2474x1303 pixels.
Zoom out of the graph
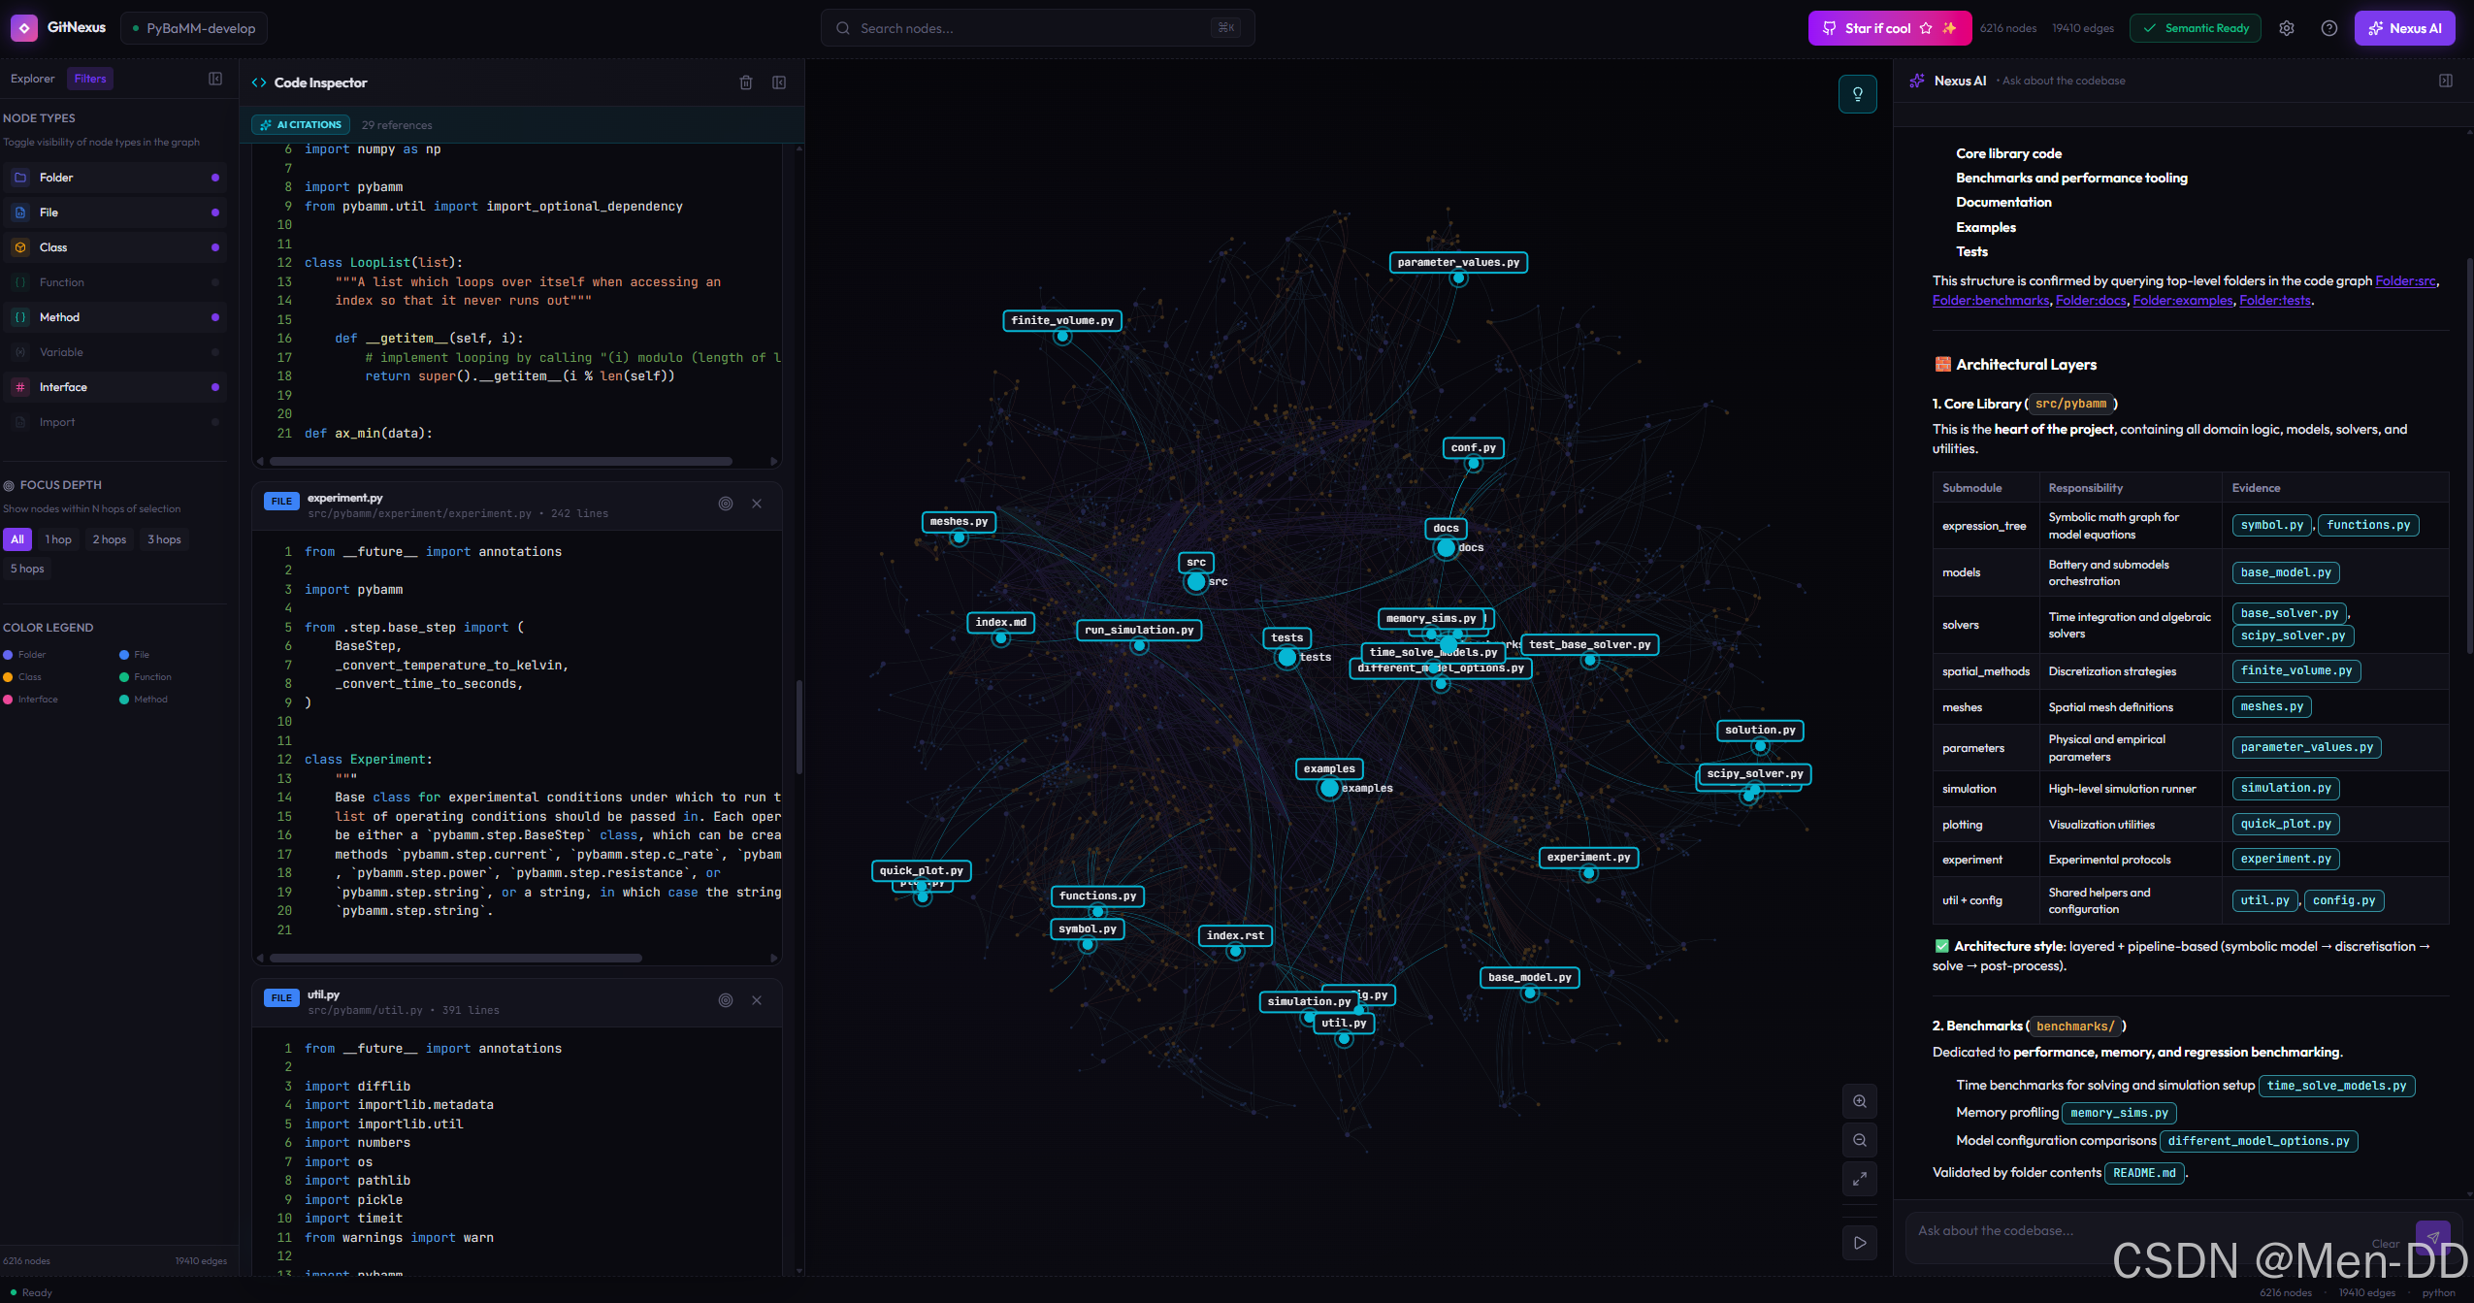[1859, 1140]
